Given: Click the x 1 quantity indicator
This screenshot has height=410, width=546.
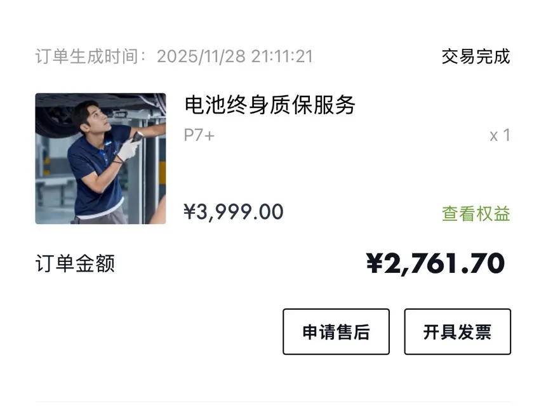Looking at the screenshot, I should pos(500,135).
